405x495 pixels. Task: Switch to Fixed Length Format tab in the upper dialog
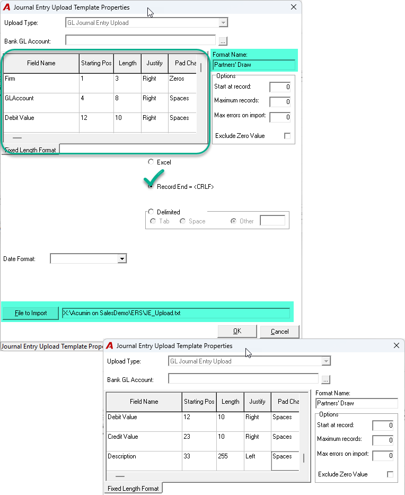30,150
